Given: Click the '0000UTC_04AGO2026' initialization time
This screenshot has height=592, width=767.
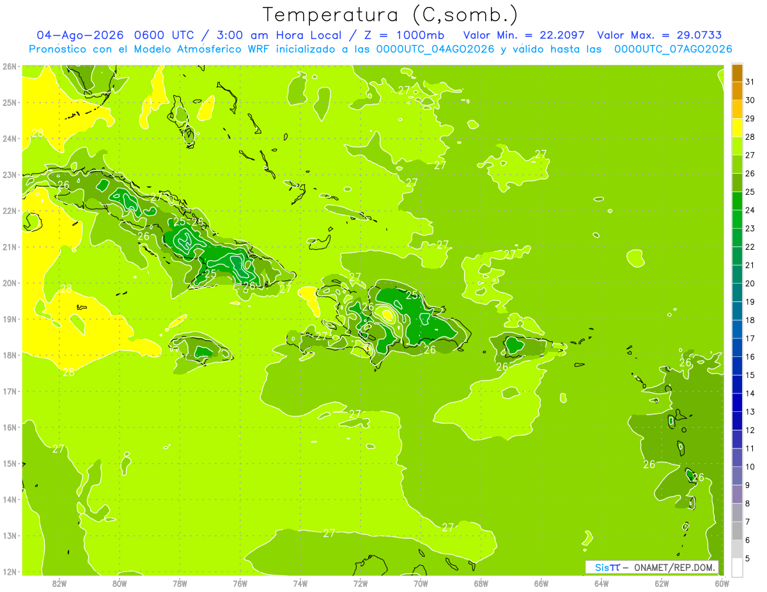Looking at the screenshot, I should (436, 49).
